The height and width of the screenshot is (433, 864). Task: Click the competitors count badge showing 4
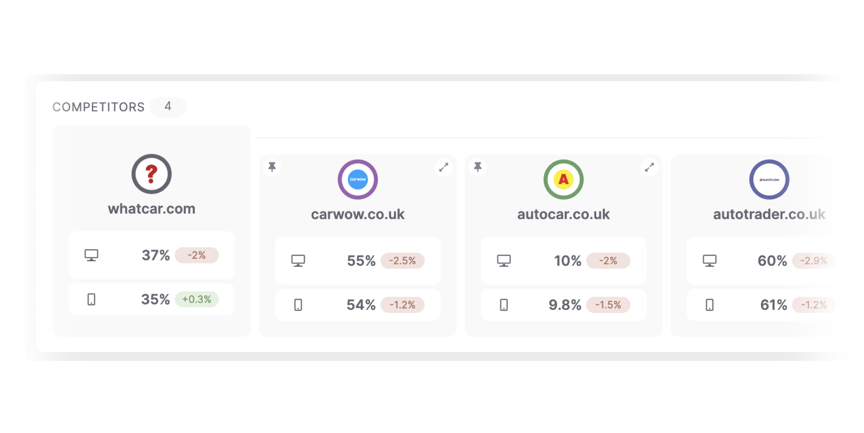(168, 107)
